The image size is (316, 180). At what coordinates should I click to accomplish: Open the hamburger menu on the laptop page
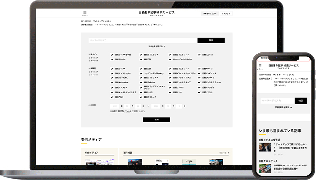pos(85,14)
